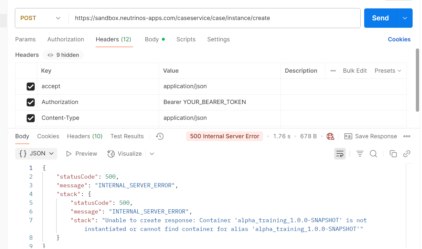The image size is (422, 249).
Task: Open the JSON format dropdown
Action: (36, 154)
